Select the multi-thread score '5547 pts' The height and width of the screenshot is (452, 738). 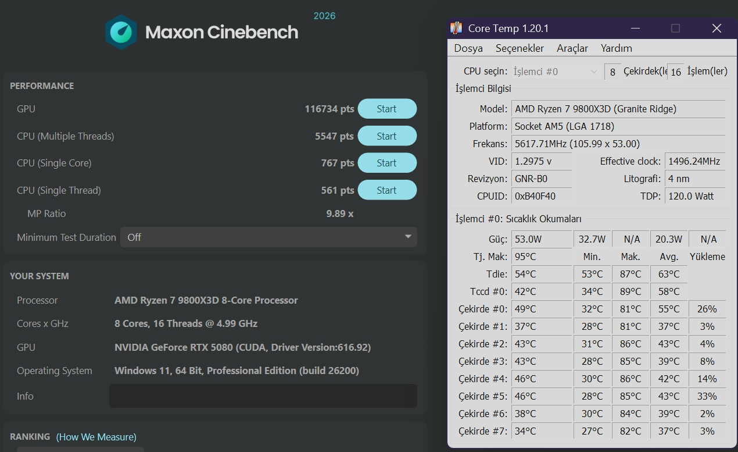(x=334, y=136)
